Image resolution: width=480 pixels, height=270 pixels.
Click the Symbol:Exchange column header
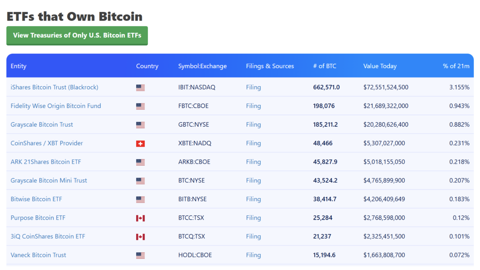coord(203,66)
